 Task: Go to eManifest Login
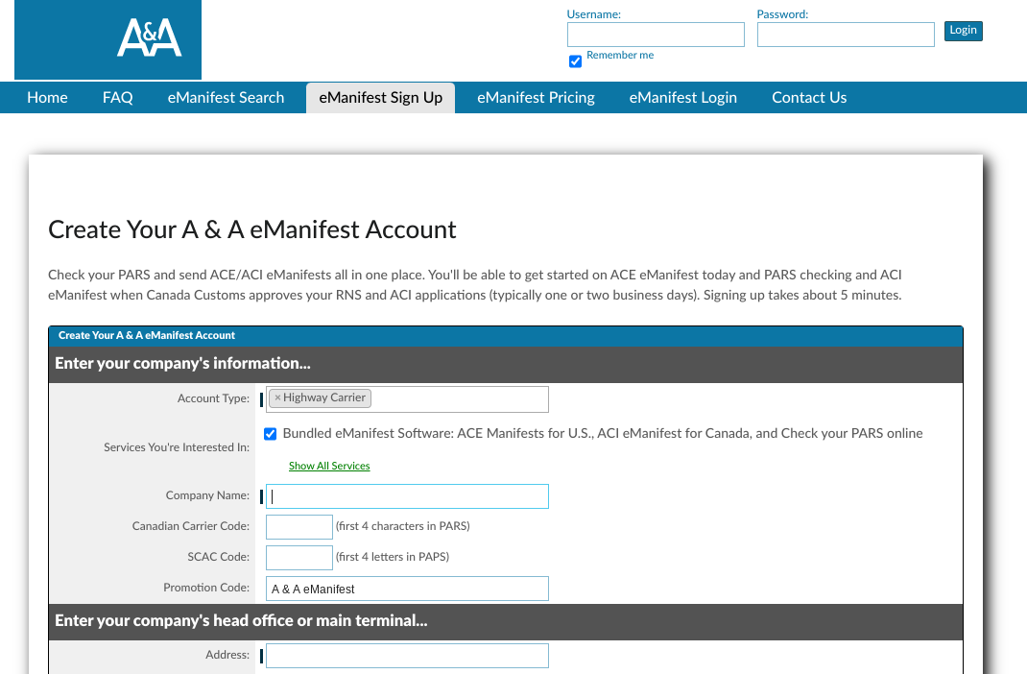(683, 98)
